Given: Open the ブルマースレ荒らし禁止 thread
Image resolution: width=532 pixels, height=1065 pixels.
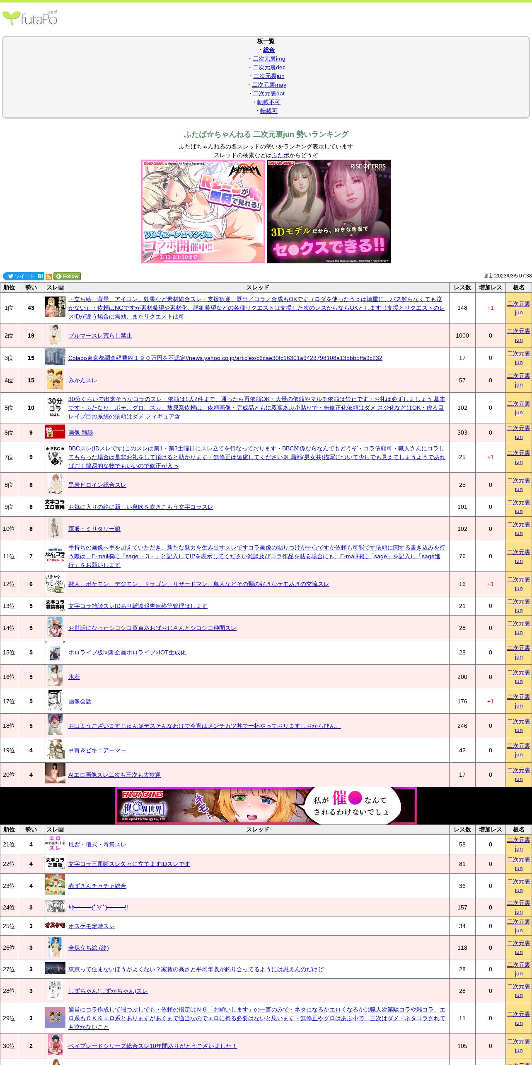Looking at the screenshot, I should click(x=100, y=336).
